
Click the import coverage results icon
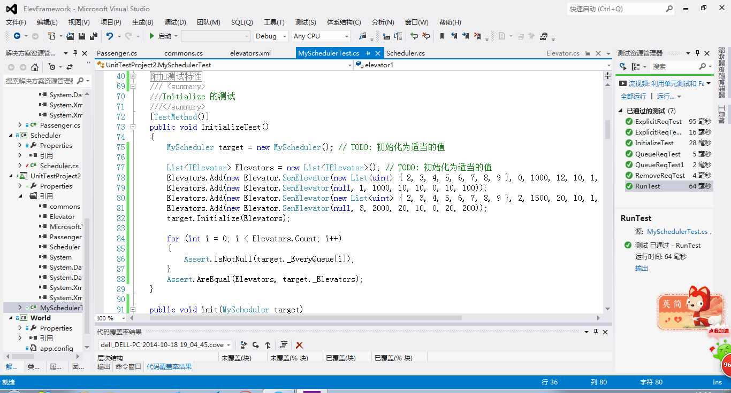tap(256, 345)
